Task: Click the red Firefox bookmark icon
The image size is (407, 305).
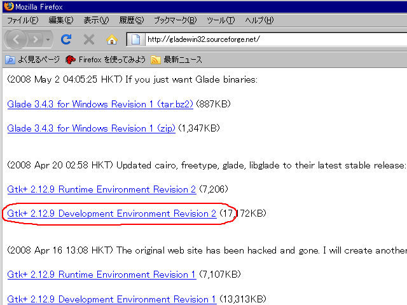Action: [70, 60]
